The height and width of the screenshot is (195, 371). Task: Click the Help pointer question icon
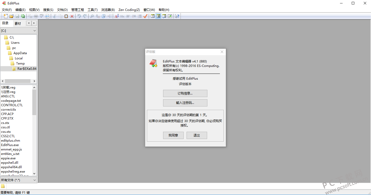(177, 16)
